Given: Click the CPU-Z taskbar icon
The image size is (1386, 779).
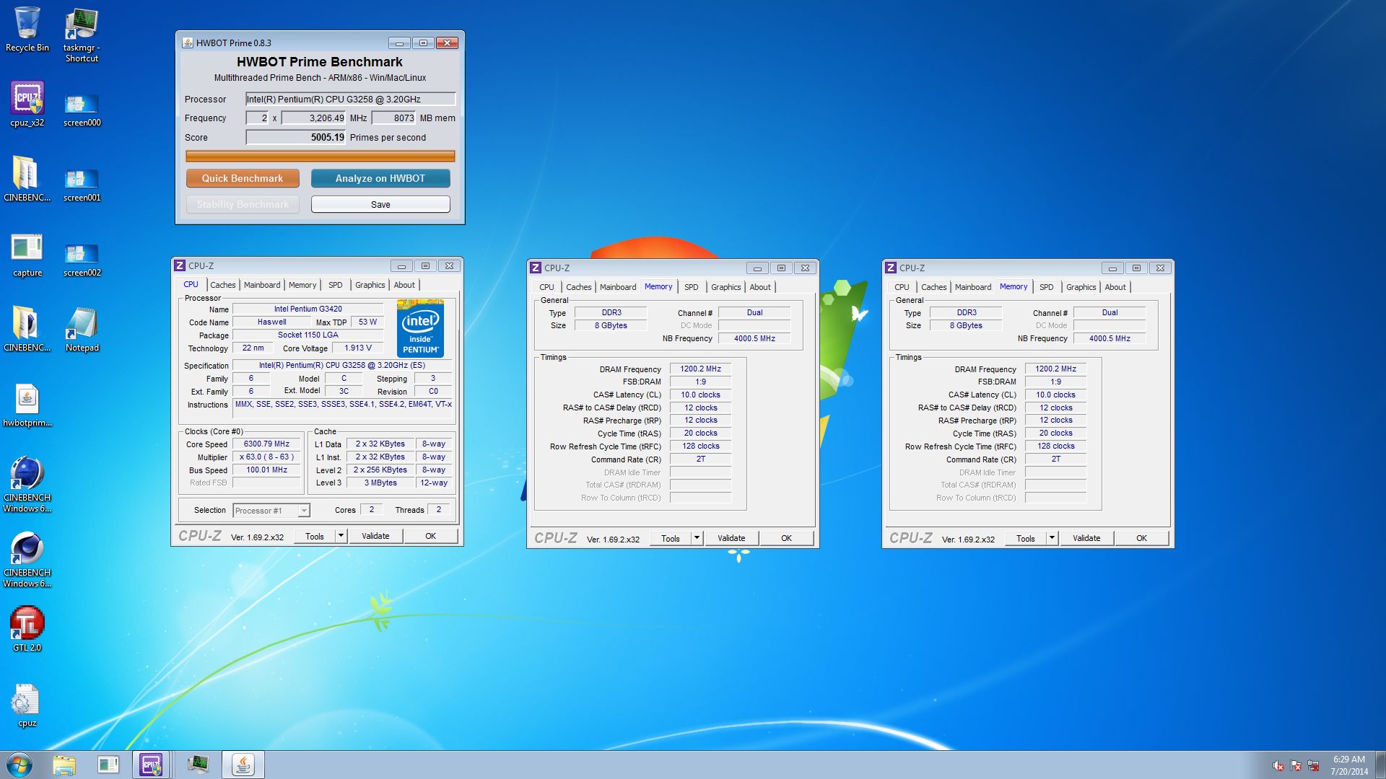Looking at the screenshot, I should click(151, 765).
